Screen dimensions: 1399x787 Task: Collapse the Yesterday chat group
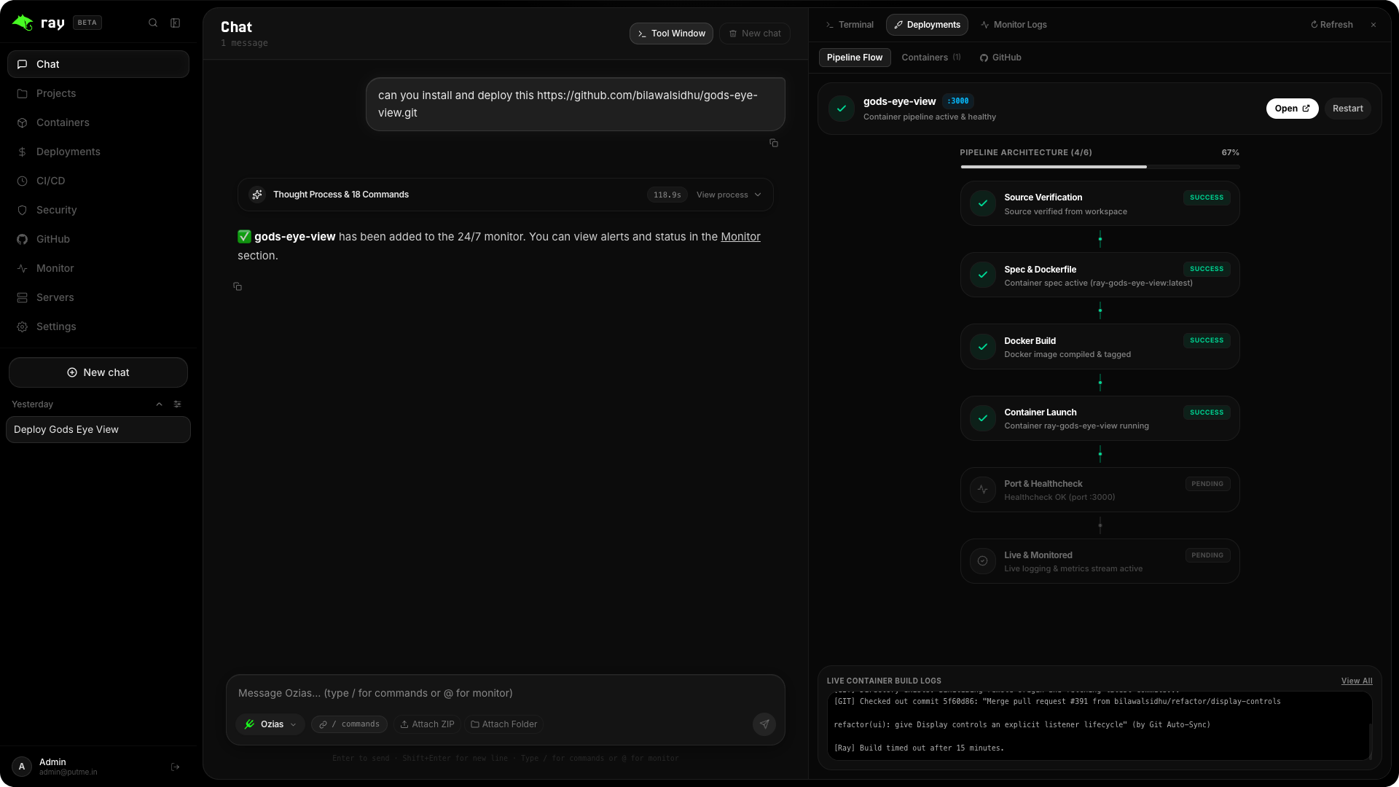pos(160,404)
